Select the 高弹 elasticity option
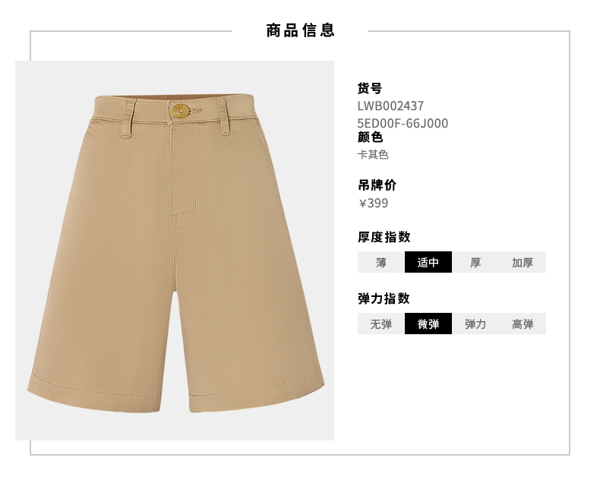This screenshot has height=486, width=600. [x=523, y=323]
